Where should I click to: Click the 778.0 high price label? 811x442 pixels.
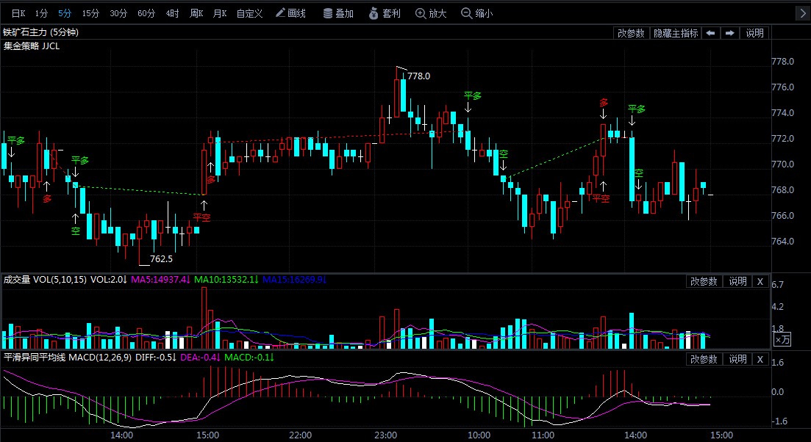(418, 76)
